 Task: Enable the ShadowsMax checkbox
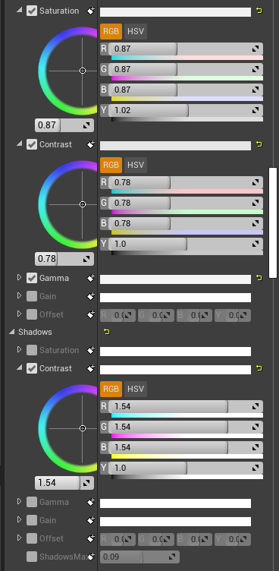[x=32, y=557]
